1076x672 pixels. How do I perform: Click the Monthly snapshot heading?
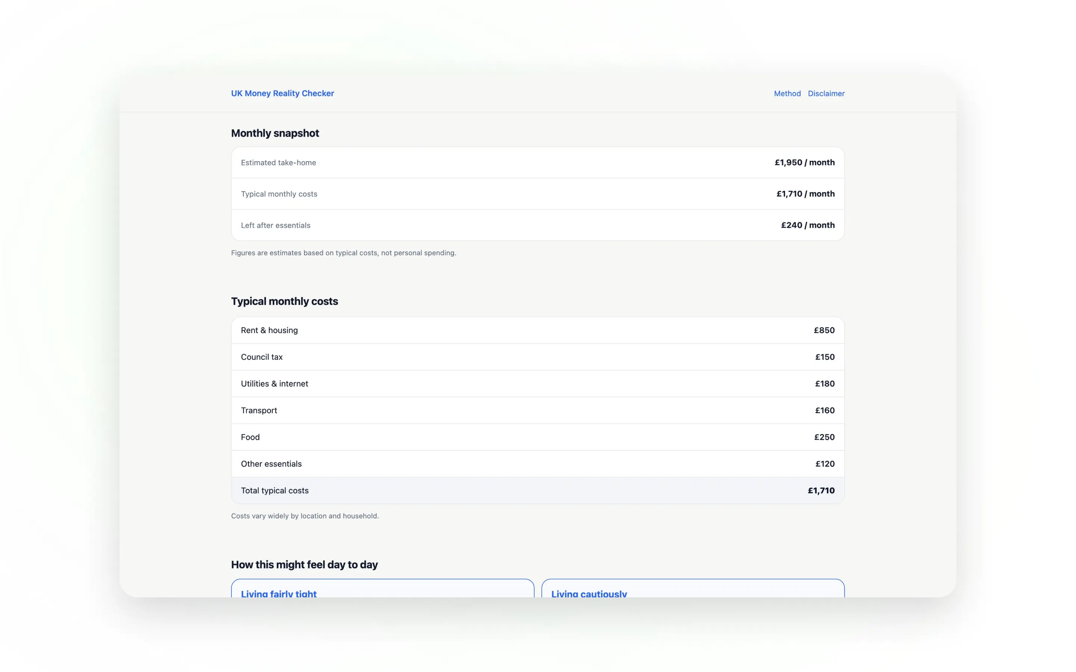[275, 133]
